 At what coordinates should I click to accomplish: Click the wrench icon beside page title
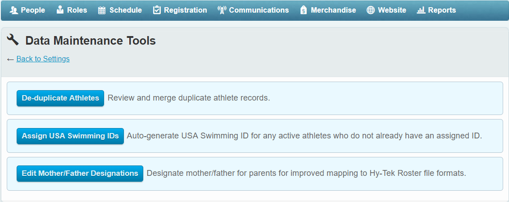13,40
